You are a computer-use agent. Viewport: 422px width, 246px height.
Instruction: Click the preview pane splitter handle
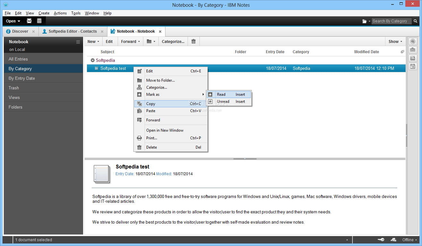[245, 159]
